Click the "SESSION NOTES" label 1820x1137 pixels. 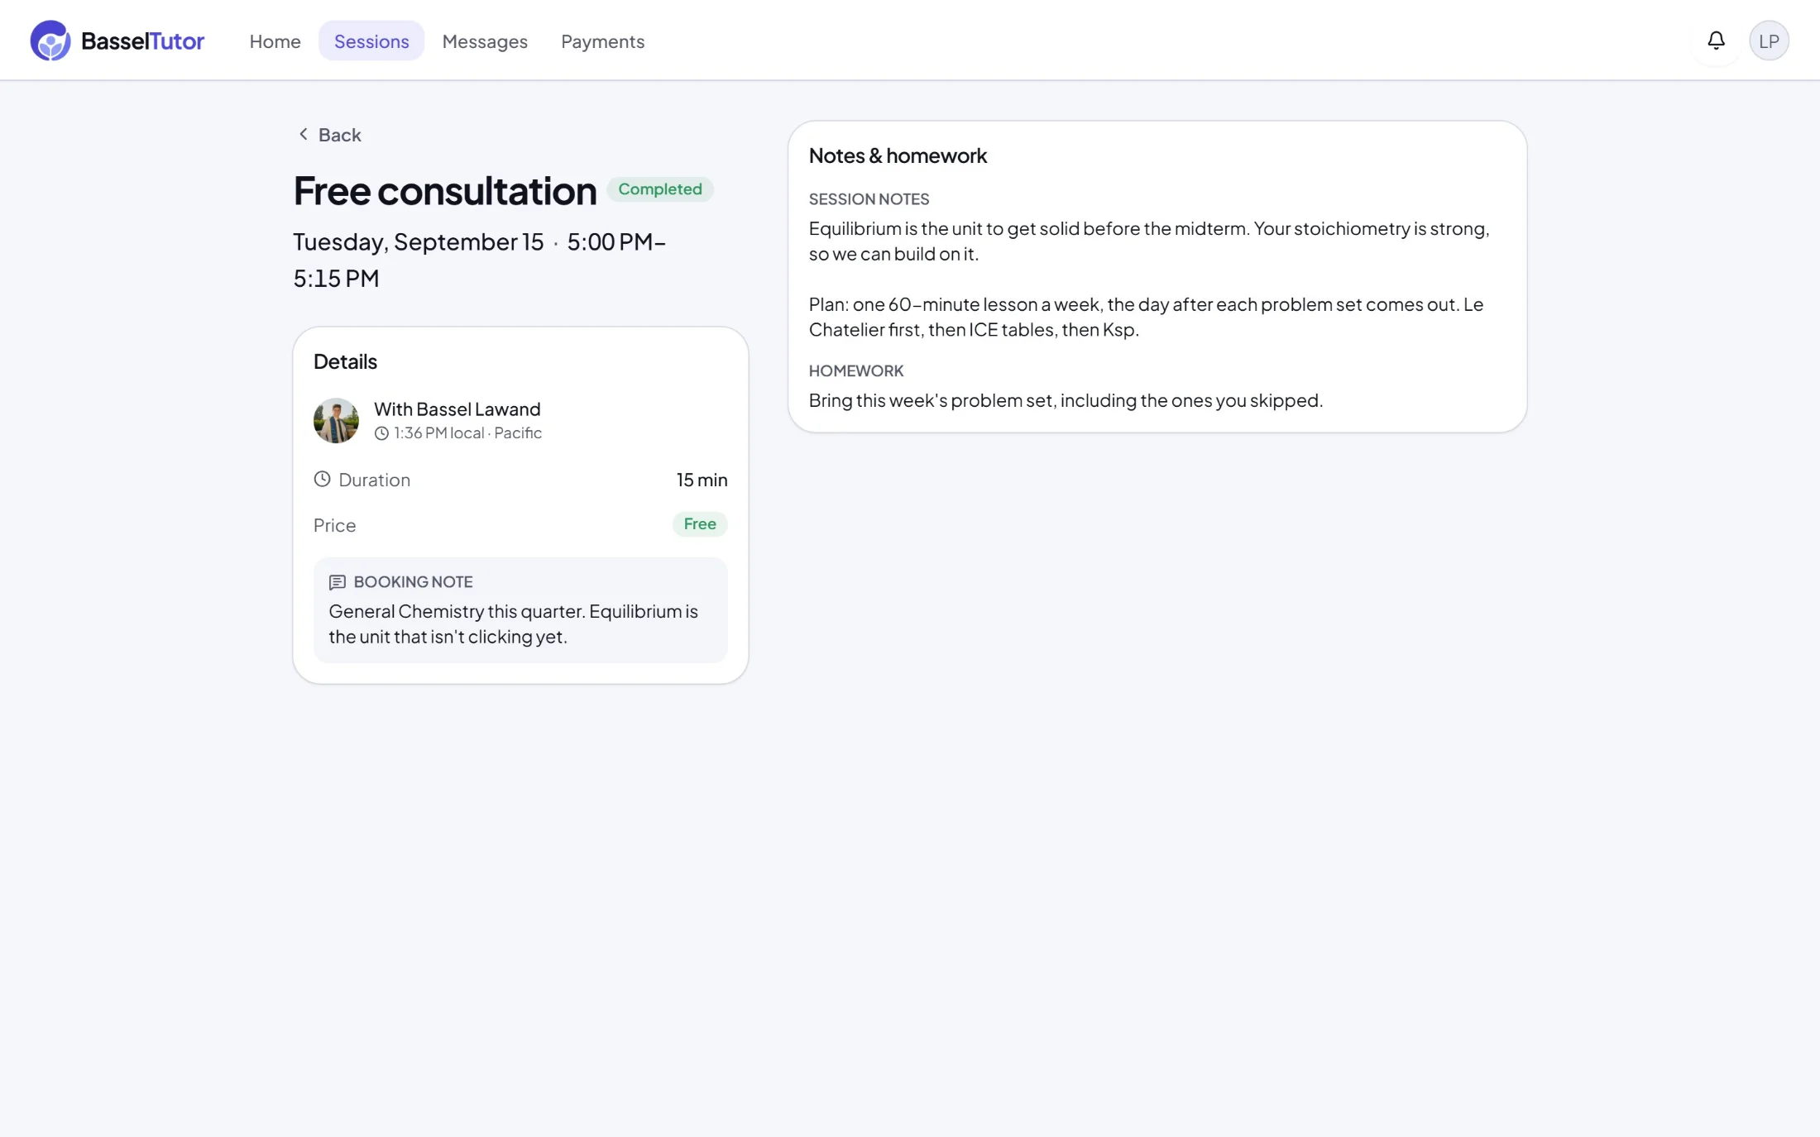pyautogui.click(x=869, y=198)
